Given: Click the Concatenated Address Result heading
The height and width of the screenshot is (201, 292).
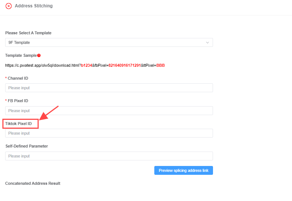Looking at the screenshot, I should pyautogui.click(x=33, y=184).
